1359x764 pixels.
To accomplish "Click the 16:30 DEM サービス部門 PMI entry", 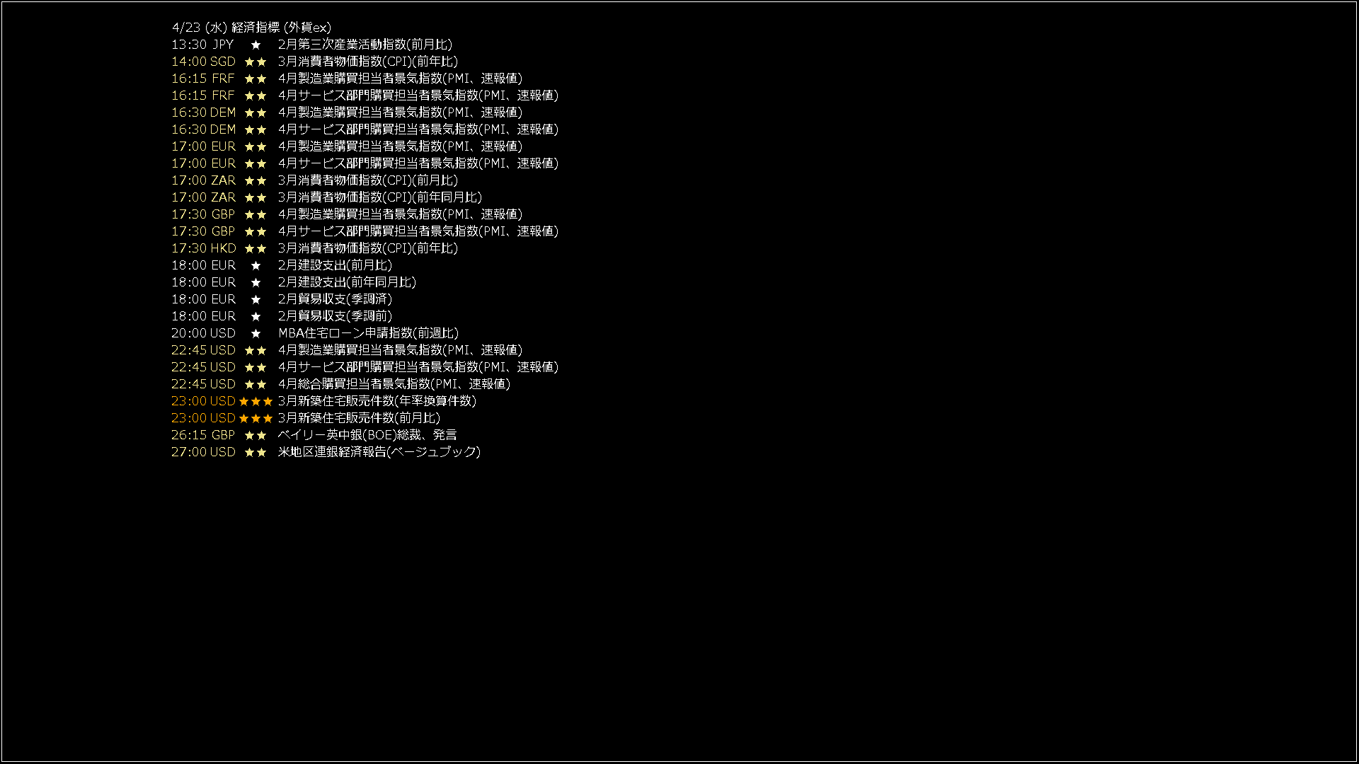I will coord(365,129).
